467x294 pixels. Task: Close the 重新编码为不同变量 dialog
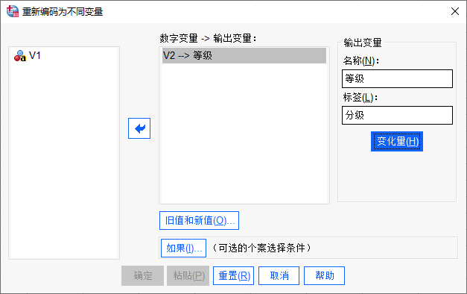click(455, 11)
